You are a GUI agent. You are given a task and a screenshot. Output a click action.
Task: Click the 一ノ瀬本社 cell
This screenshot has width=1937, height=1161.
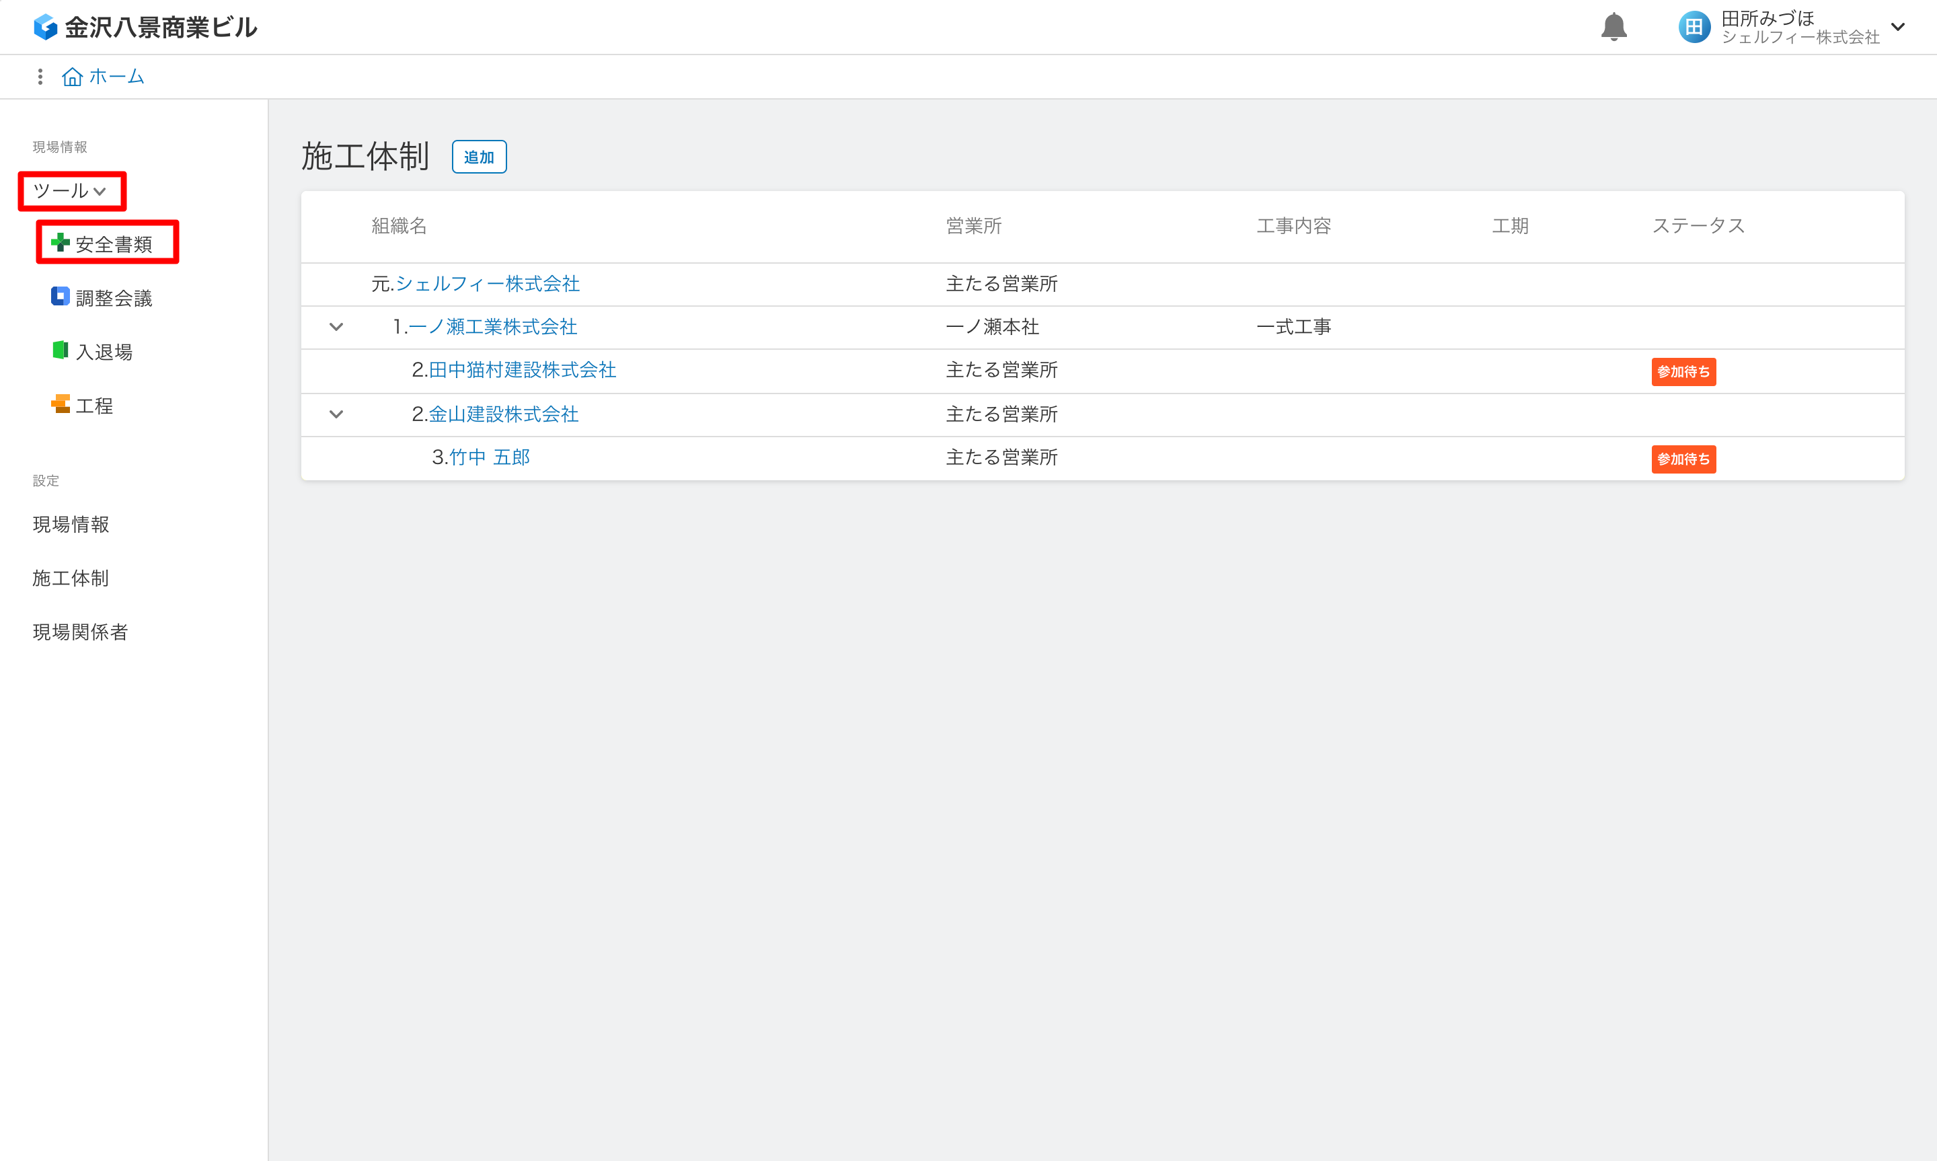click(993, 327)
